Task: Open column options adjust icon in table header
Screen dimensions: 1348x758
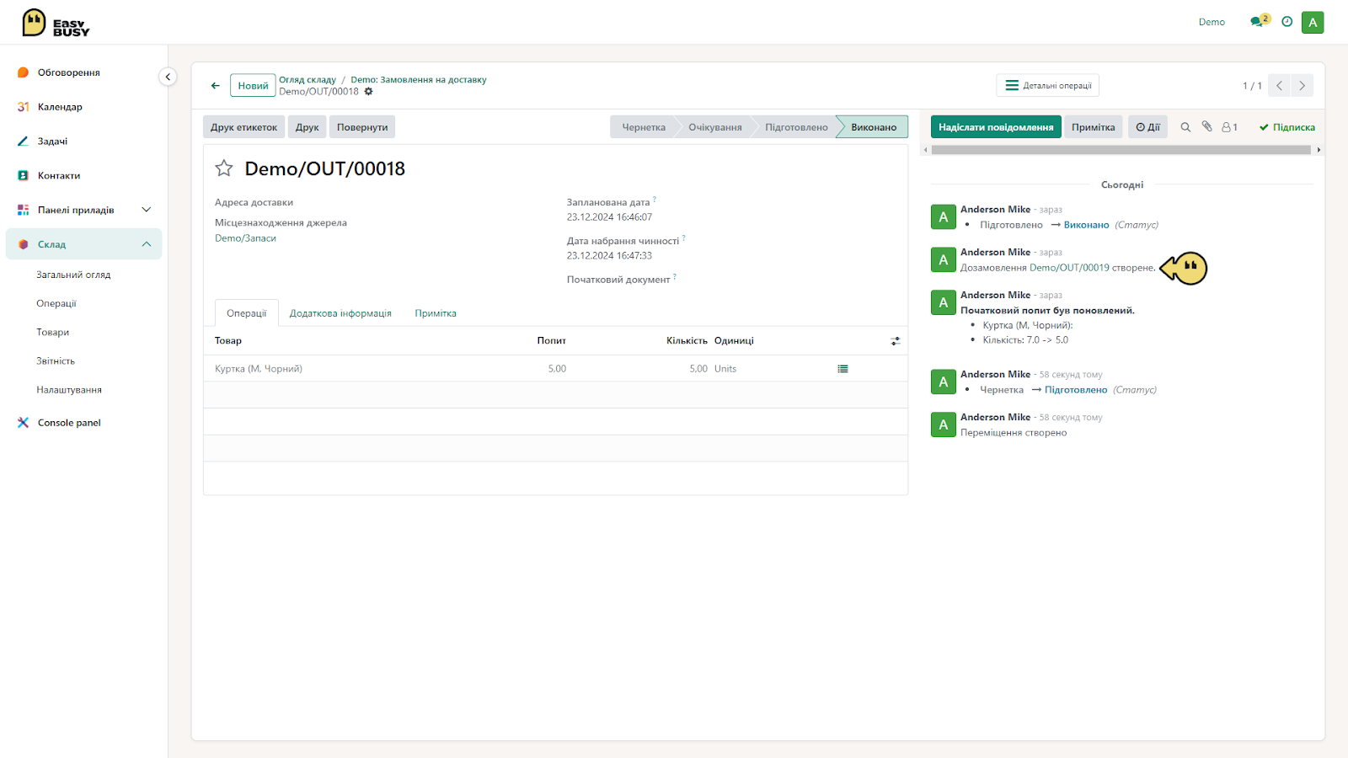Action: [x=895, y=341]
